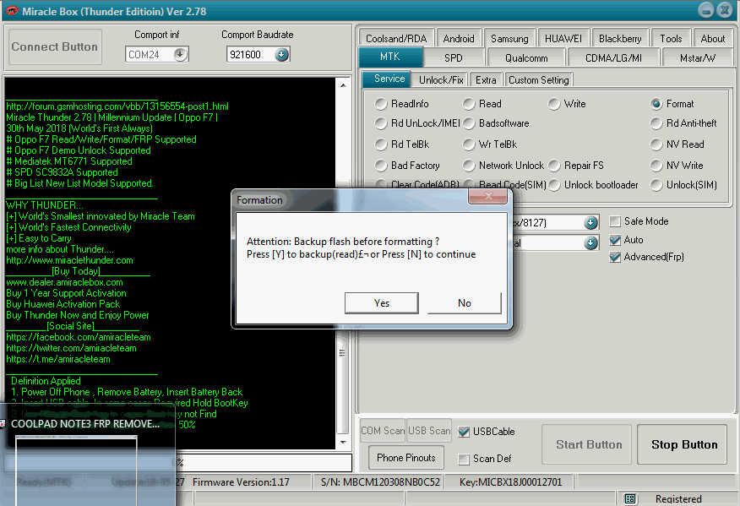This screenshot has width=740, height=506.
Task: Switch to the CDMA/LG/MI tab
Action: pos(613,58)
